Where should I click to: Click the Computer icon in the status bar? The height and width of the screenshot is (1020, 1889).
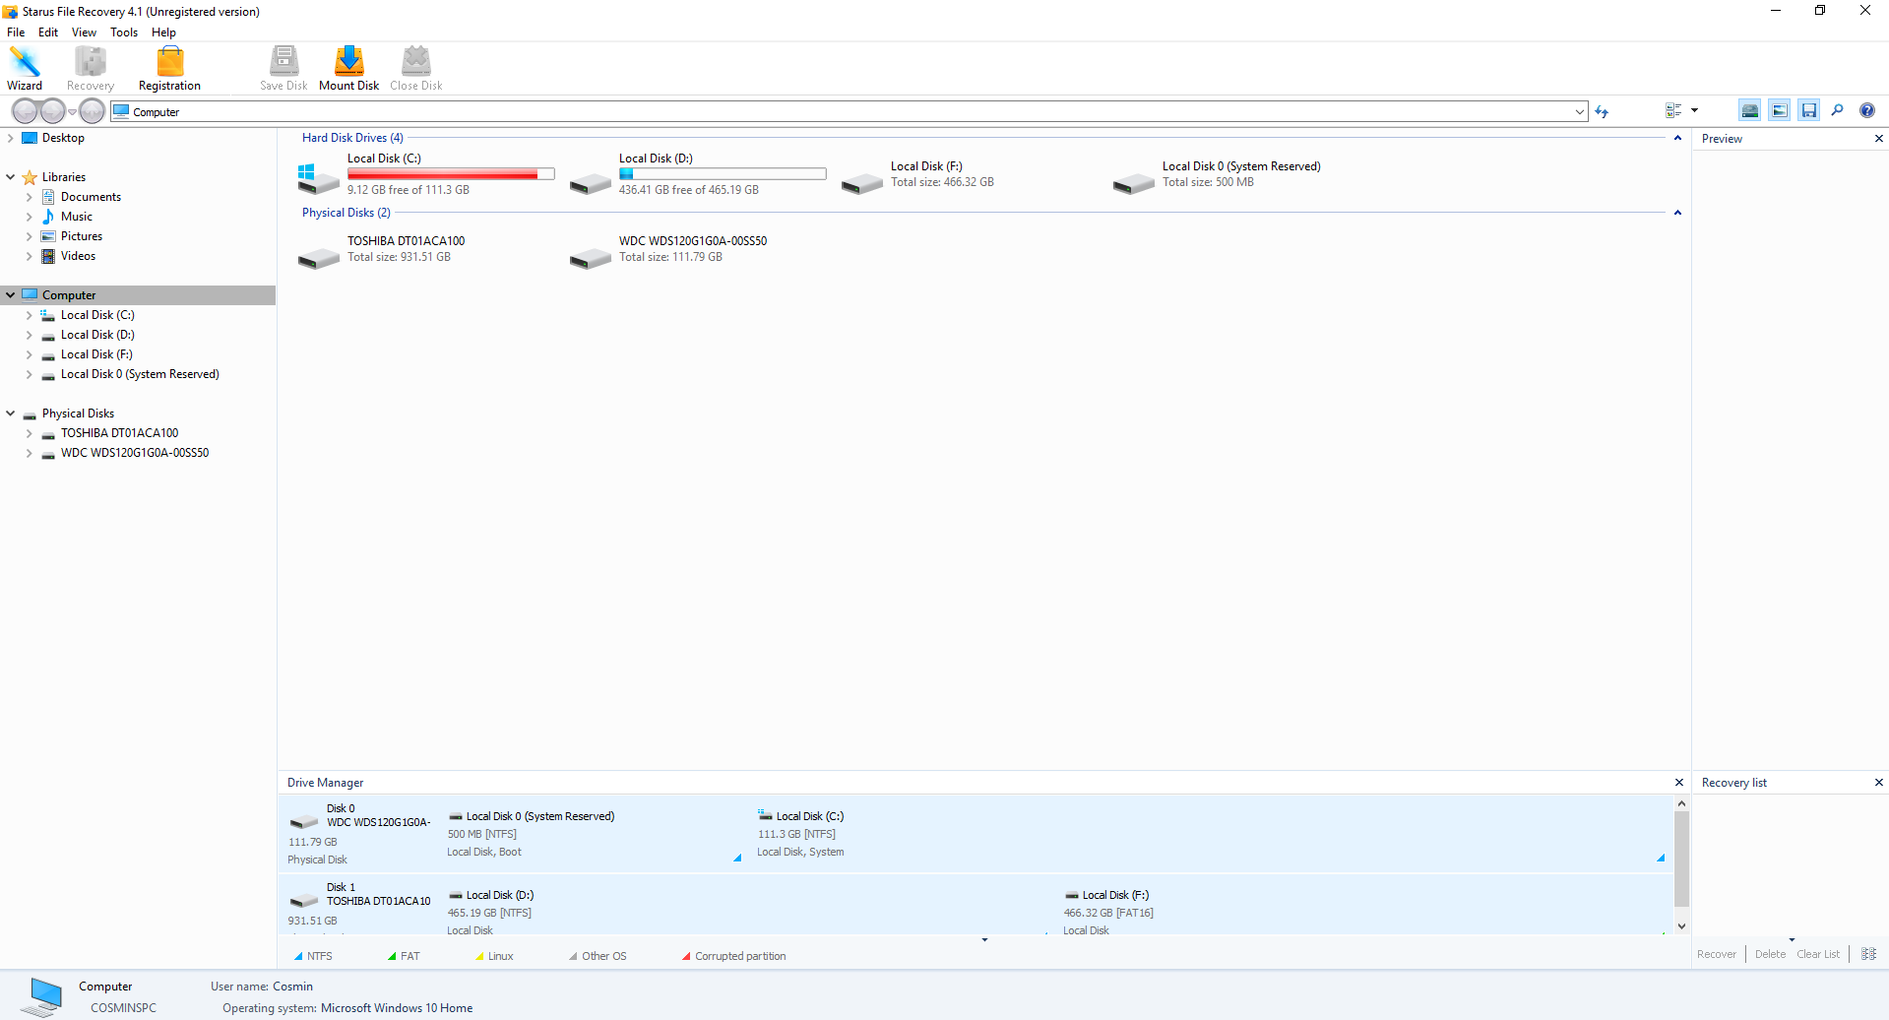click(42, 996)
